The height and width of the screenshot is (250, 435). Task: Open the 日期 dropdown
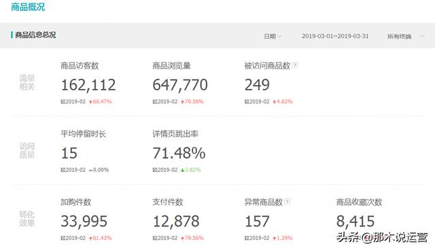273,36
